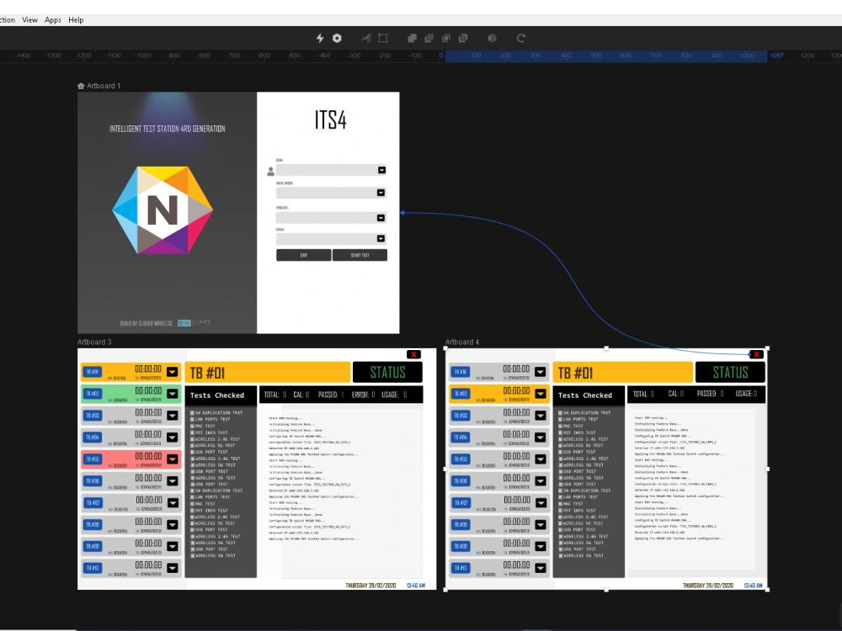This screenshot has width=842, height=631.
Task: Click the EXIT button on Artboard 1
Action: coord(304,255)
